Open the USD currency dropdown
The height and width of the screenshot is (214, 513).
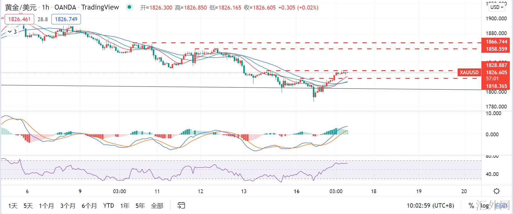(x=497, y=7)
